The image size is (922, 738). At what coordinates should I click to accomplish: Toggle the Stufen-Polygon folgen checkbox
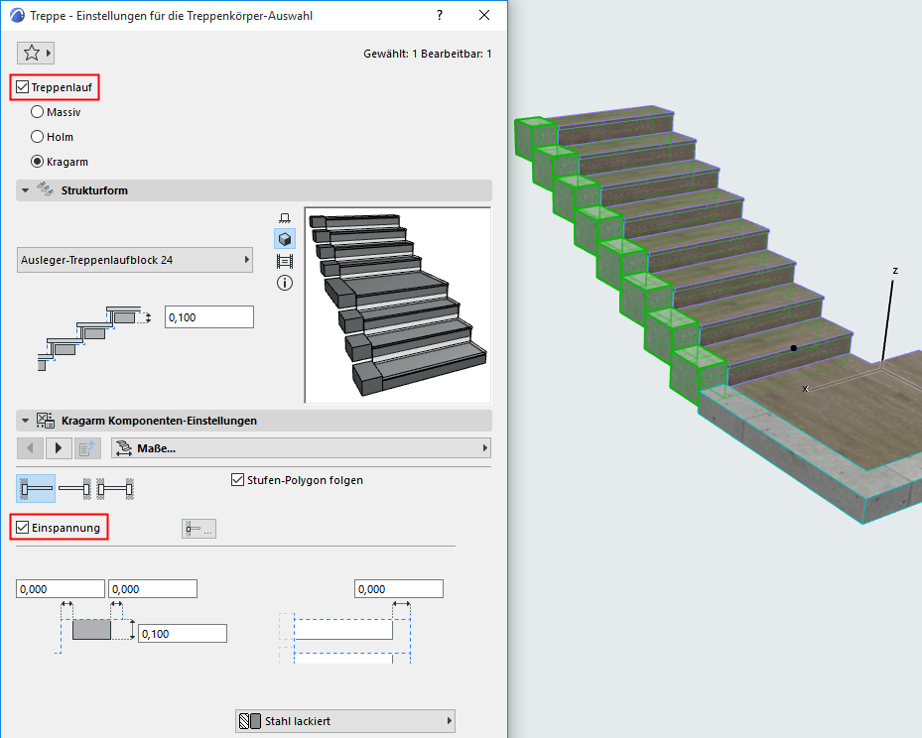237,480
